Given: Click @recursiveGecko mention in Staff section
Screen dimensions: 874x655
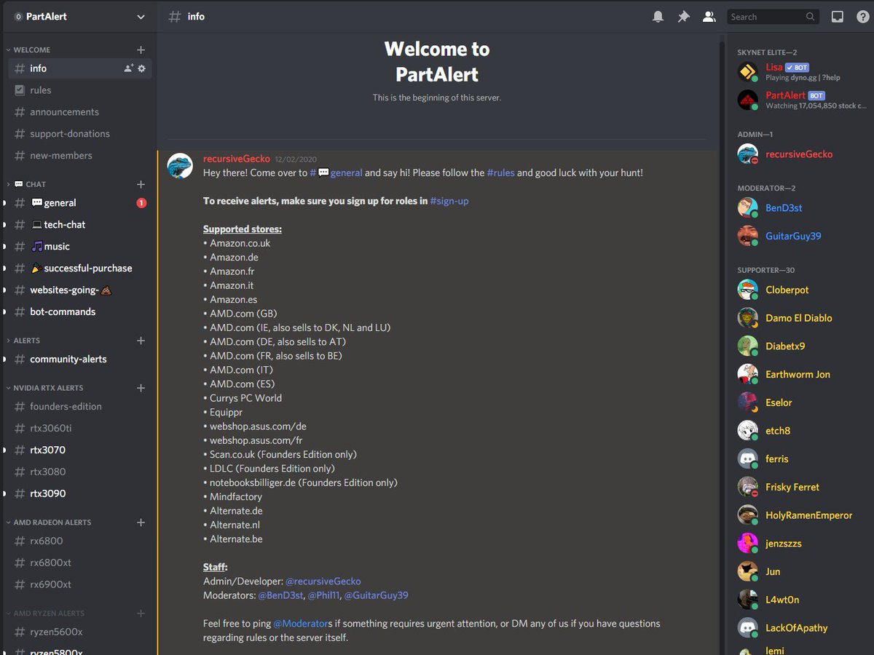Looking at the screenshot, I should tap(323, 581).
